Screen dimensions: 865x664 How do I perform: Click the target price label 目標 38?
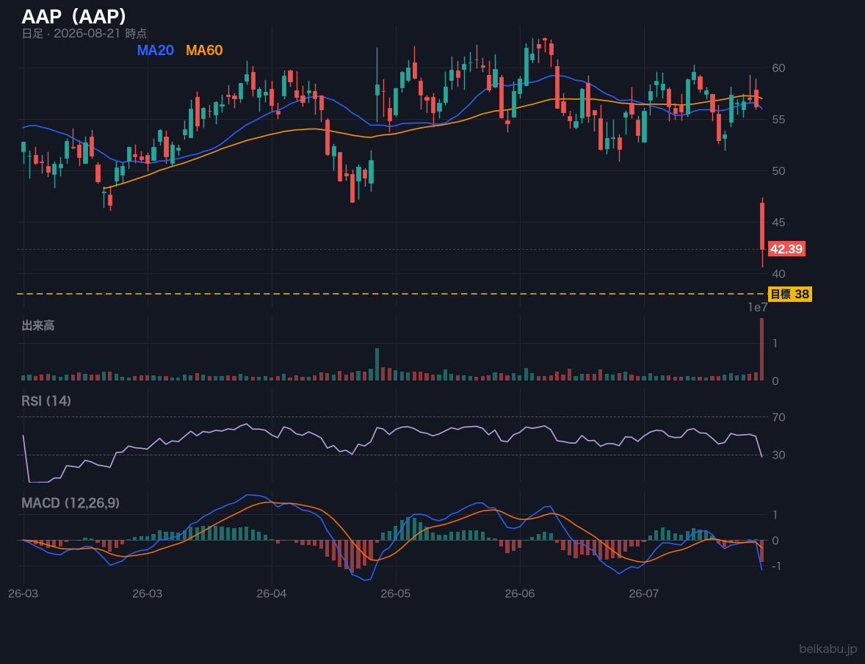pyautogui.click(x=789, y=295)
